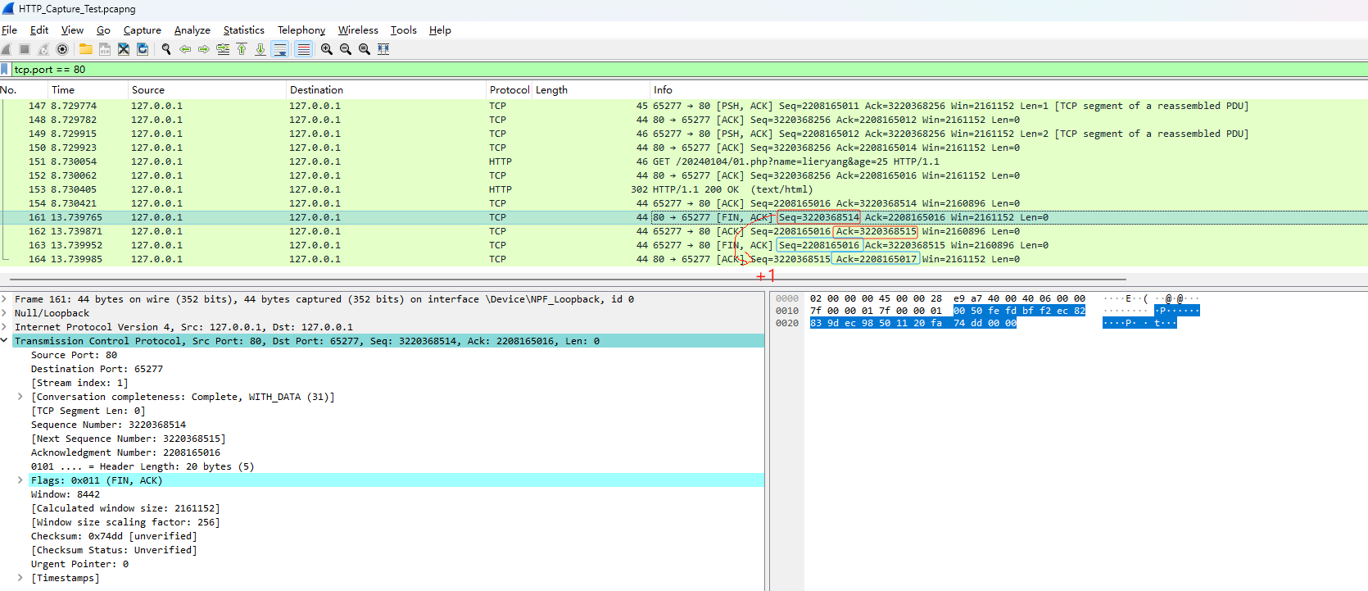Click the Restart capture icon

pyautogui.click(x=43, y=49)
